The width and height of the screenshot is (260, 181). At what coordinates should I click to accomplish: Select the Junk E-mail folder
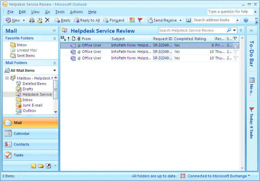[32, 105]
